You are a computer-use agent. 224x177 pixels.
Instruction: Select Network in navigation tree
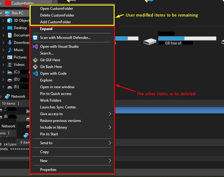[18, 96]
